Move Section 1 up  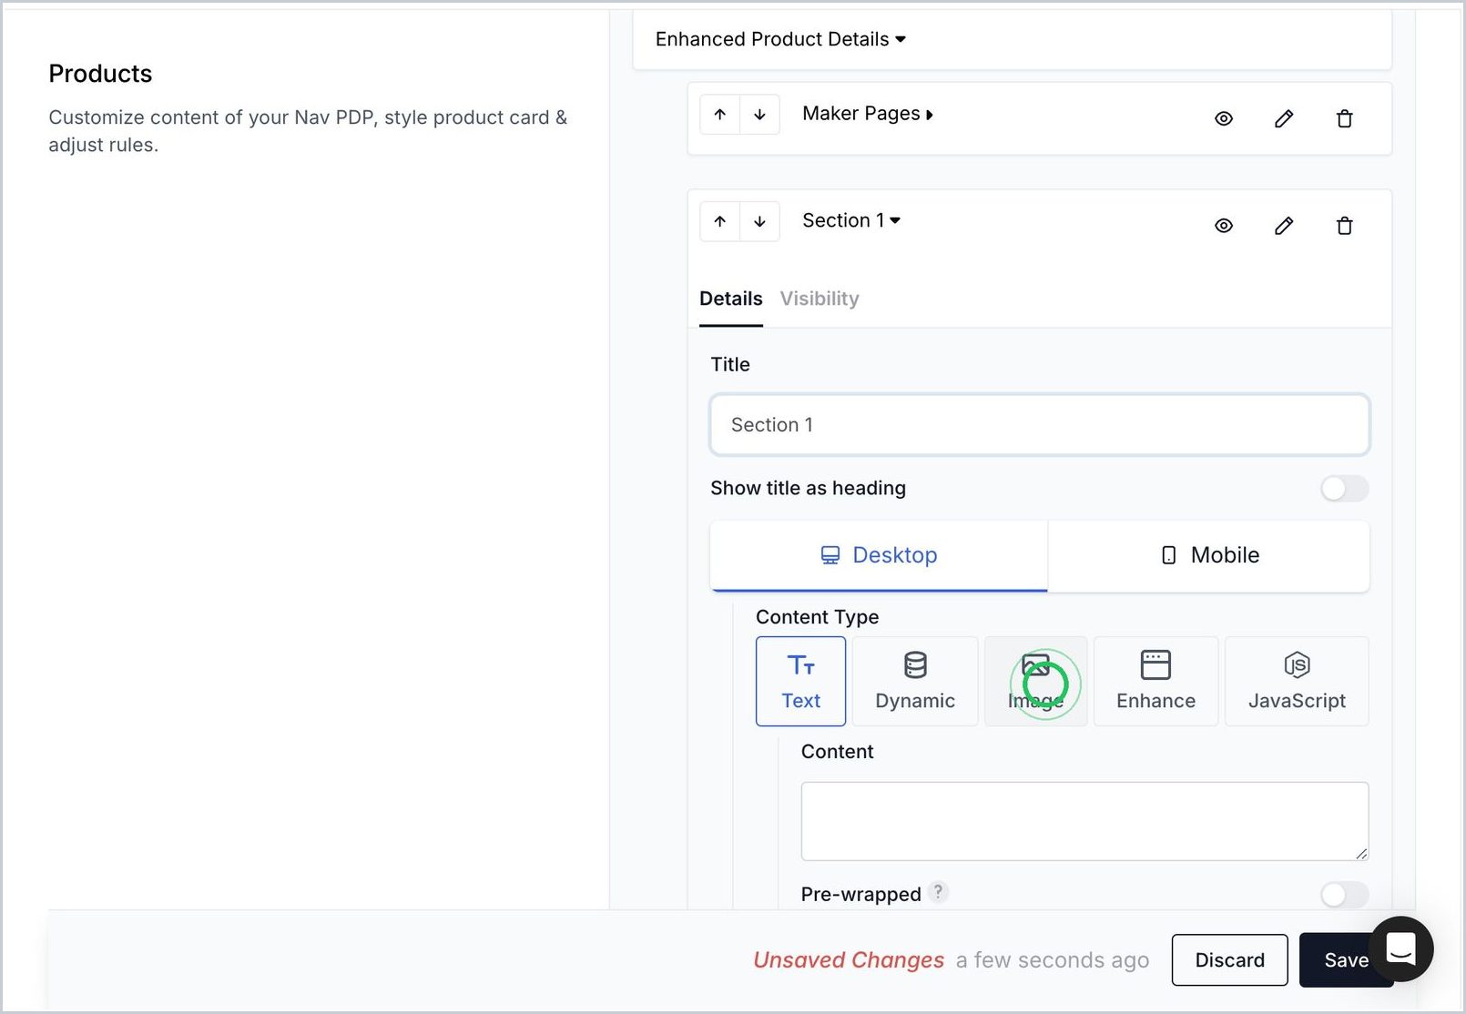(x=720, y=221)
